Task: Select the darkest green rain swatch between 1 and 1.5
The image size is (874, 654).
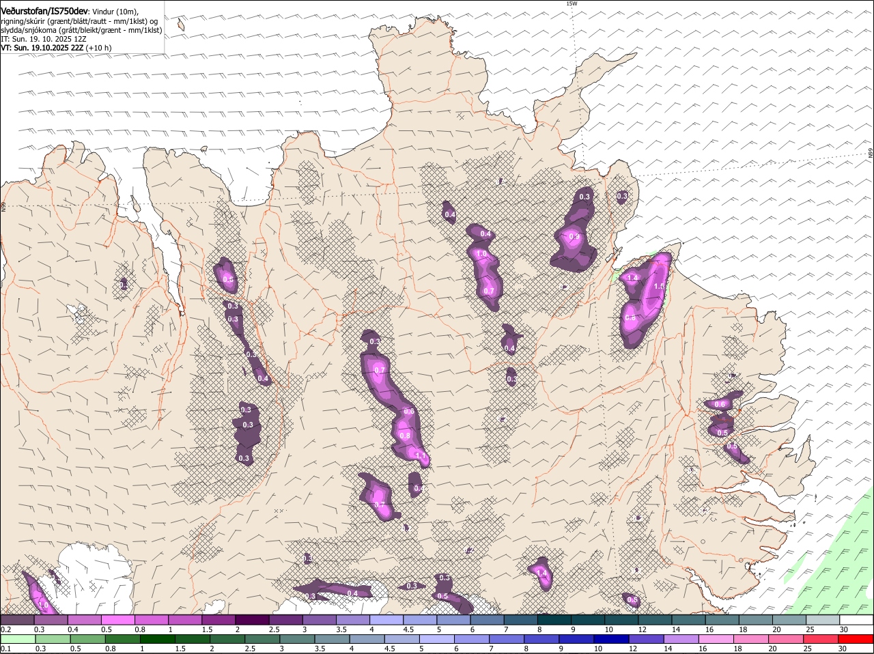Action: [157, 639]
